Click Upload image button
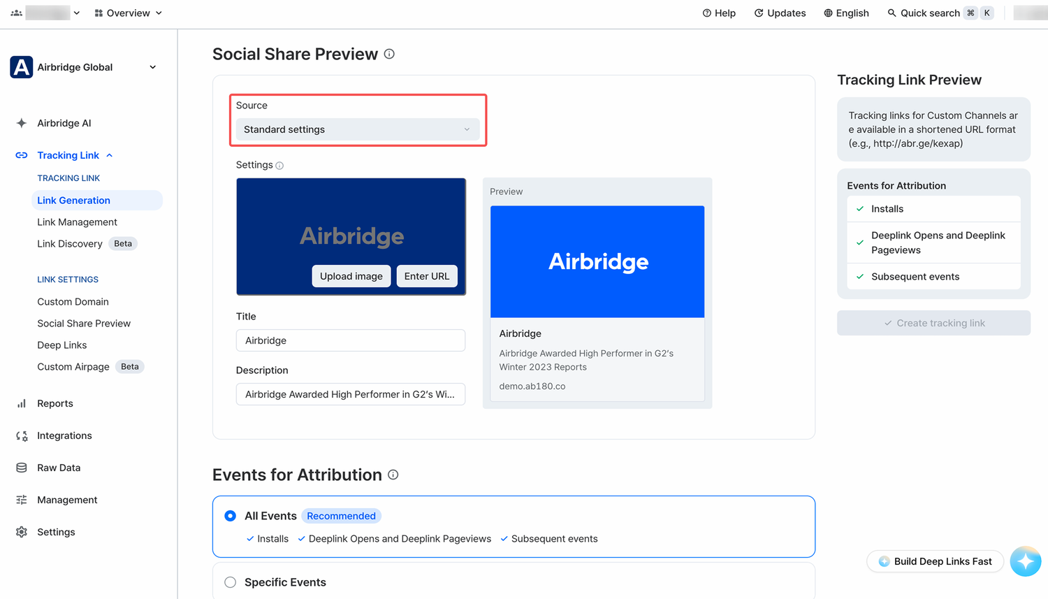 coord(351,276)
